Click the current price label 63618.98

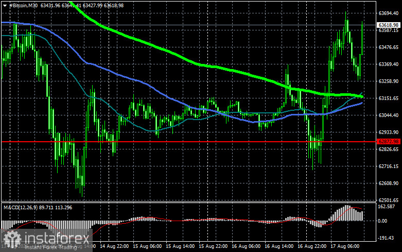click(389, 25)
